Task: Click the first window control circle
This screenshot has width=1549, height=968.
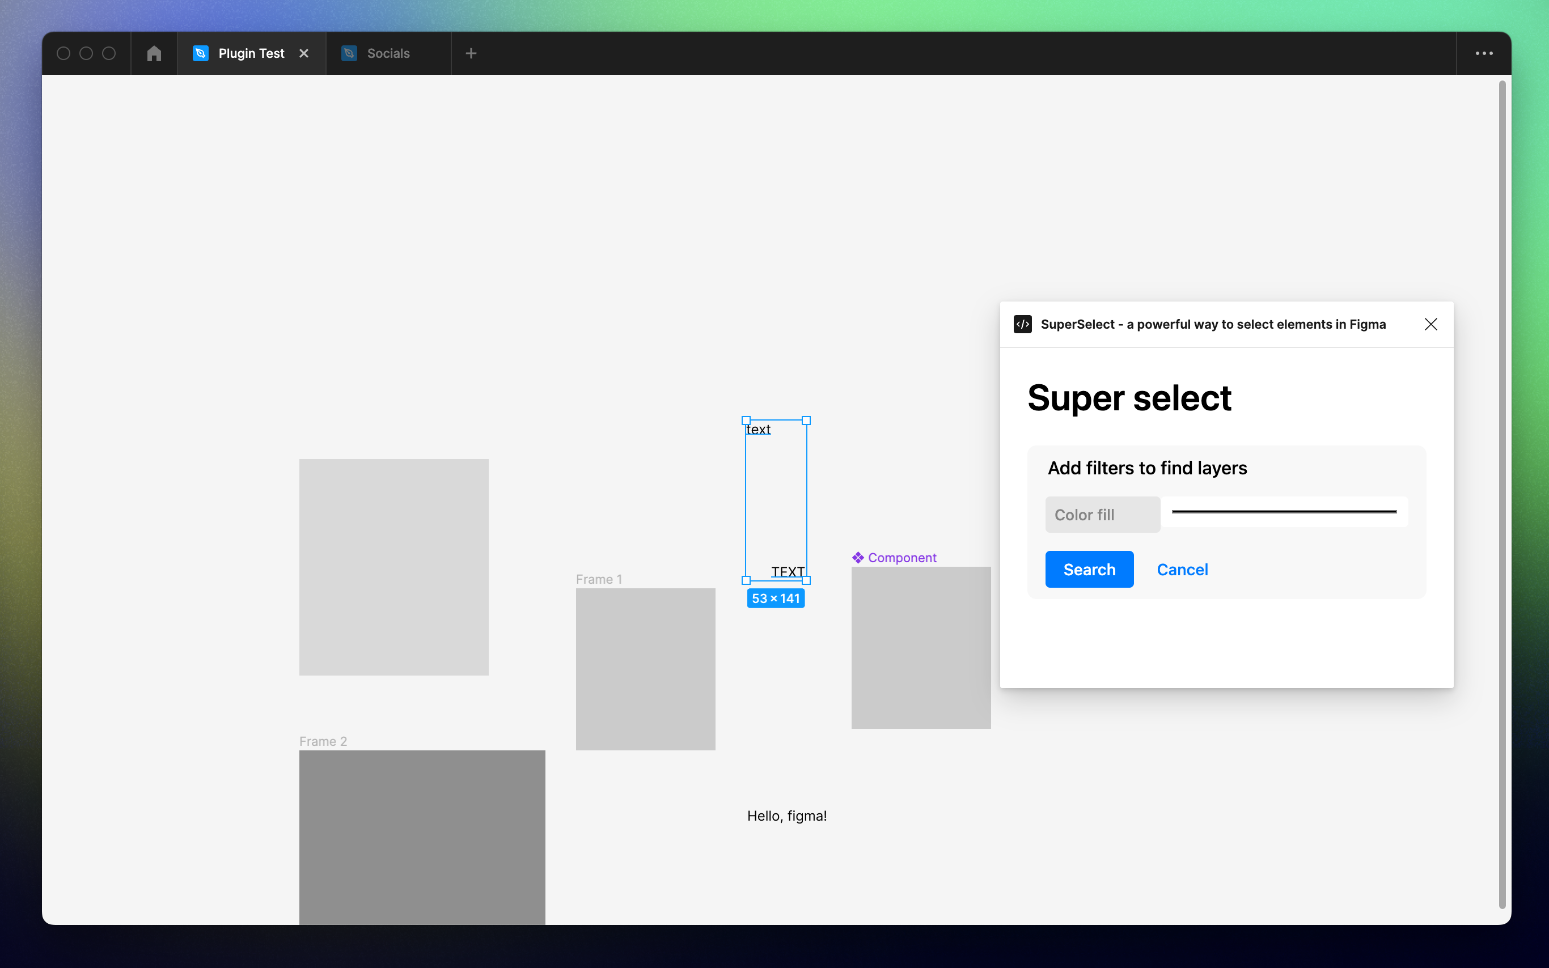Action: (x=64, y=53)
